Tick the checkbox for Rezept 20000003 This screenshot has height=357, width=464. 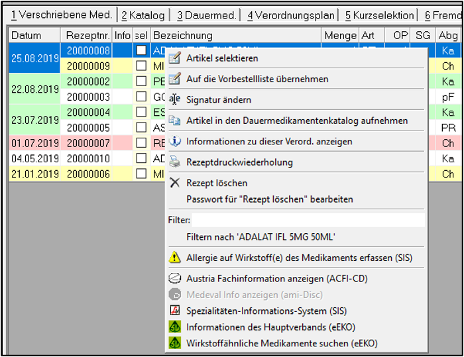pyautogui.click(x=141, y=97)
